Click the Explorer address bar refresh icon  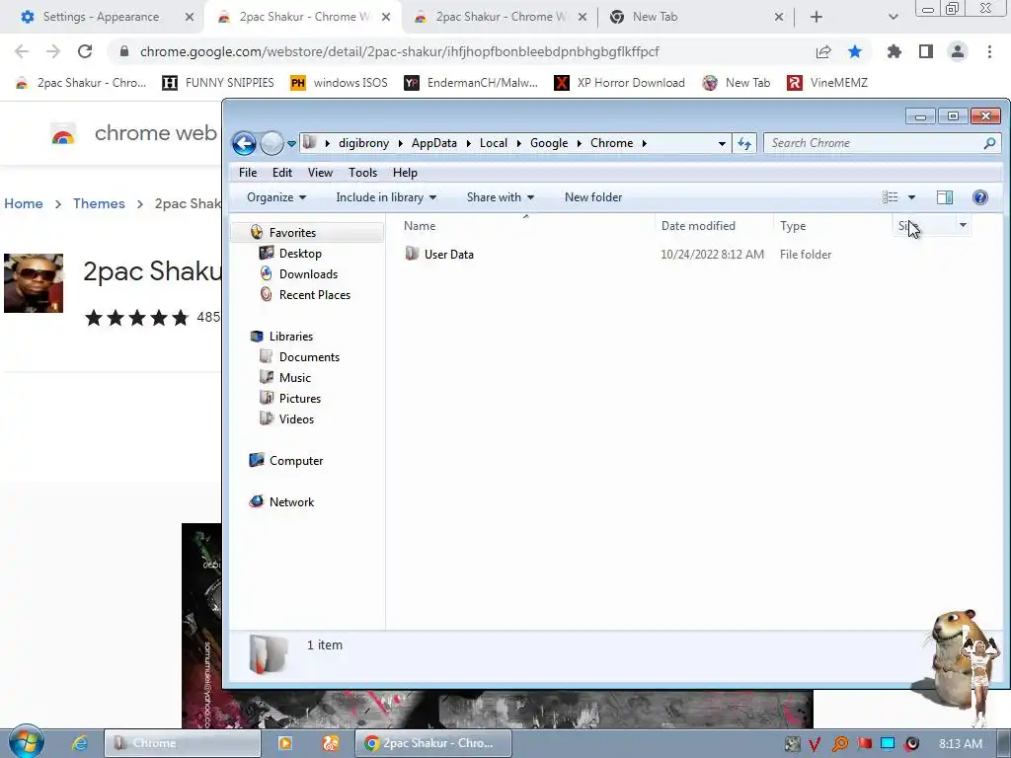tap(744, 143)
